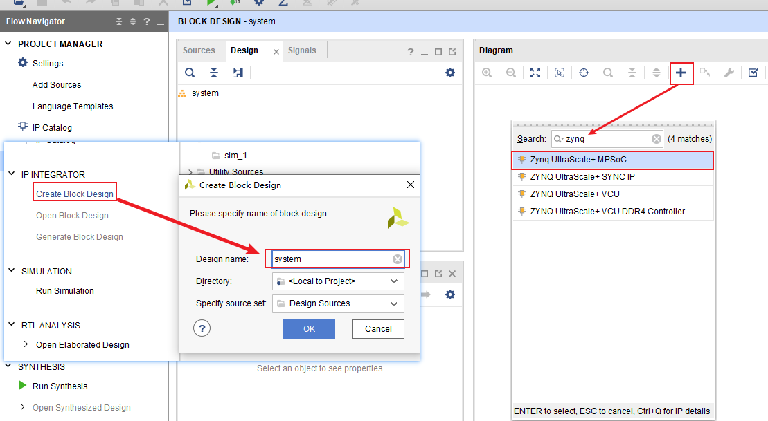
Task: Select Zynq UltraScale+ MPSoC from IP list
Action: point(612,160)
